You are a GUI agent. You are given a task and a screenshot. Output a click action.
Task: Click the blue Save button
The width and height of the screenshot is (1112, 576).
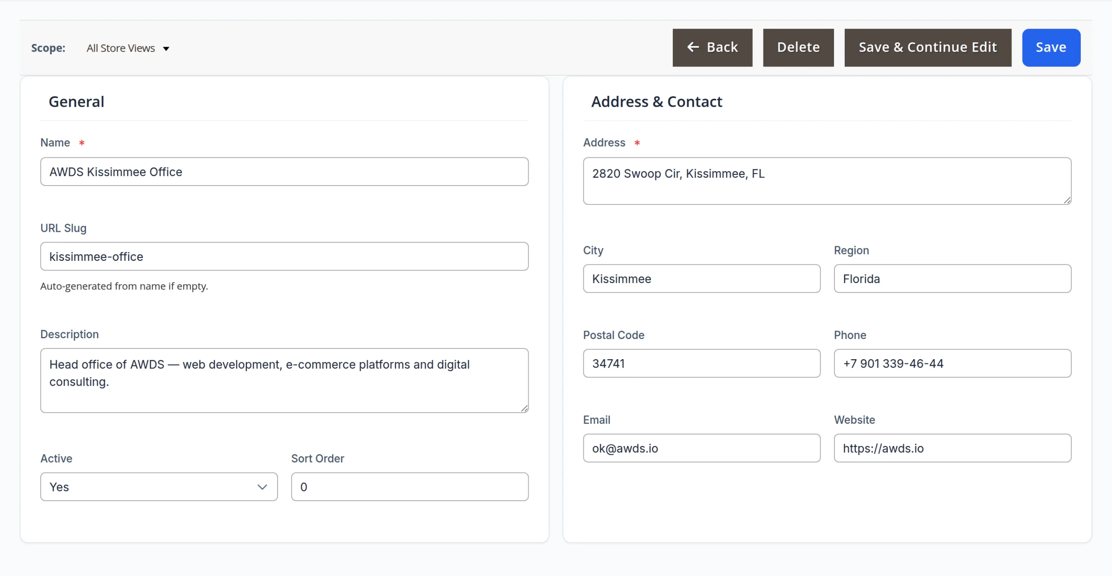point(1051,47)
